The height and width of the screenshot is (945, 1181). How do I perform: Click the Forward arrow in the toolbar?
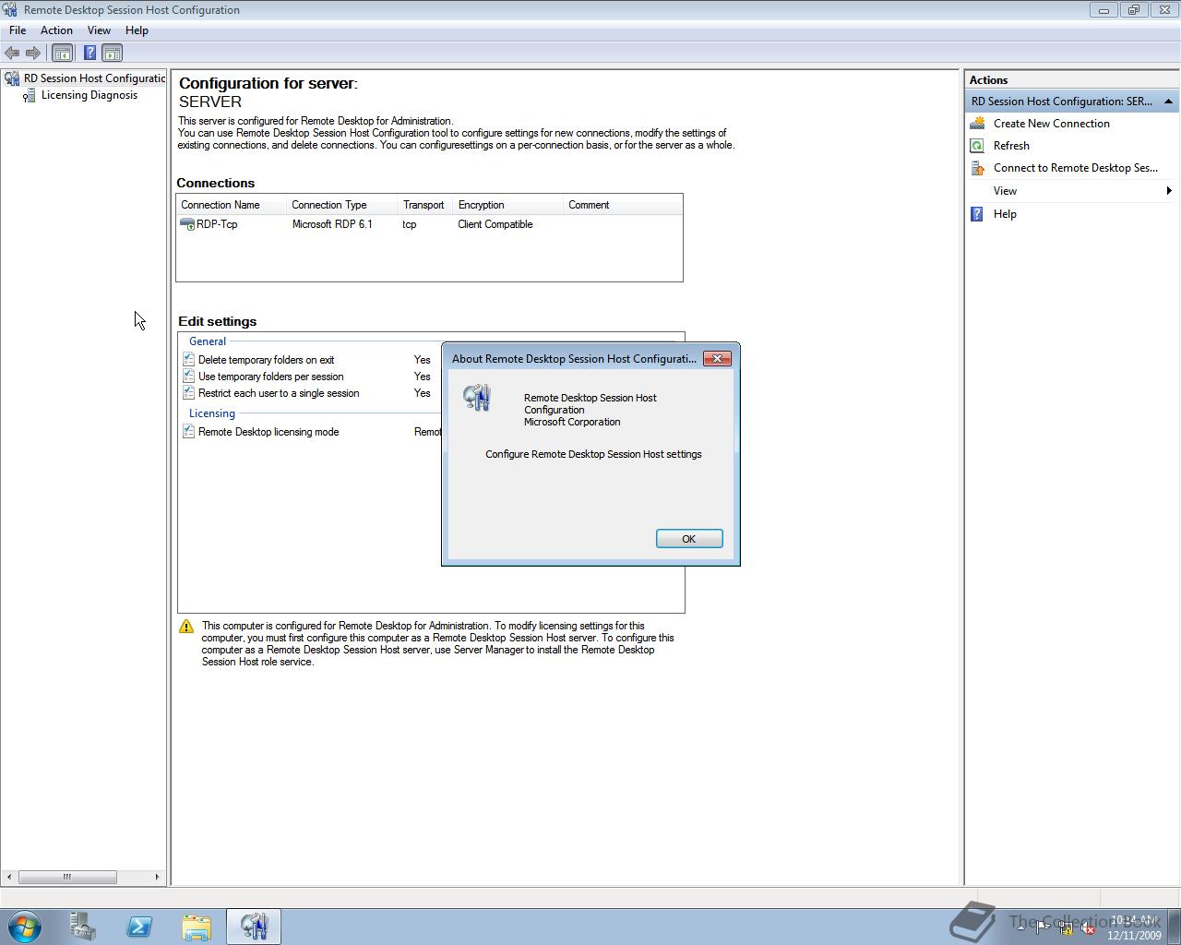33,53
